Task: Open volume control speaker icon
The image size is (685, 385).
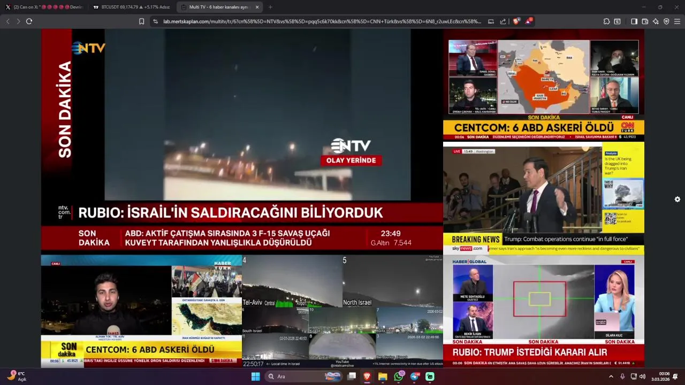Action: [x=643, y=376]
